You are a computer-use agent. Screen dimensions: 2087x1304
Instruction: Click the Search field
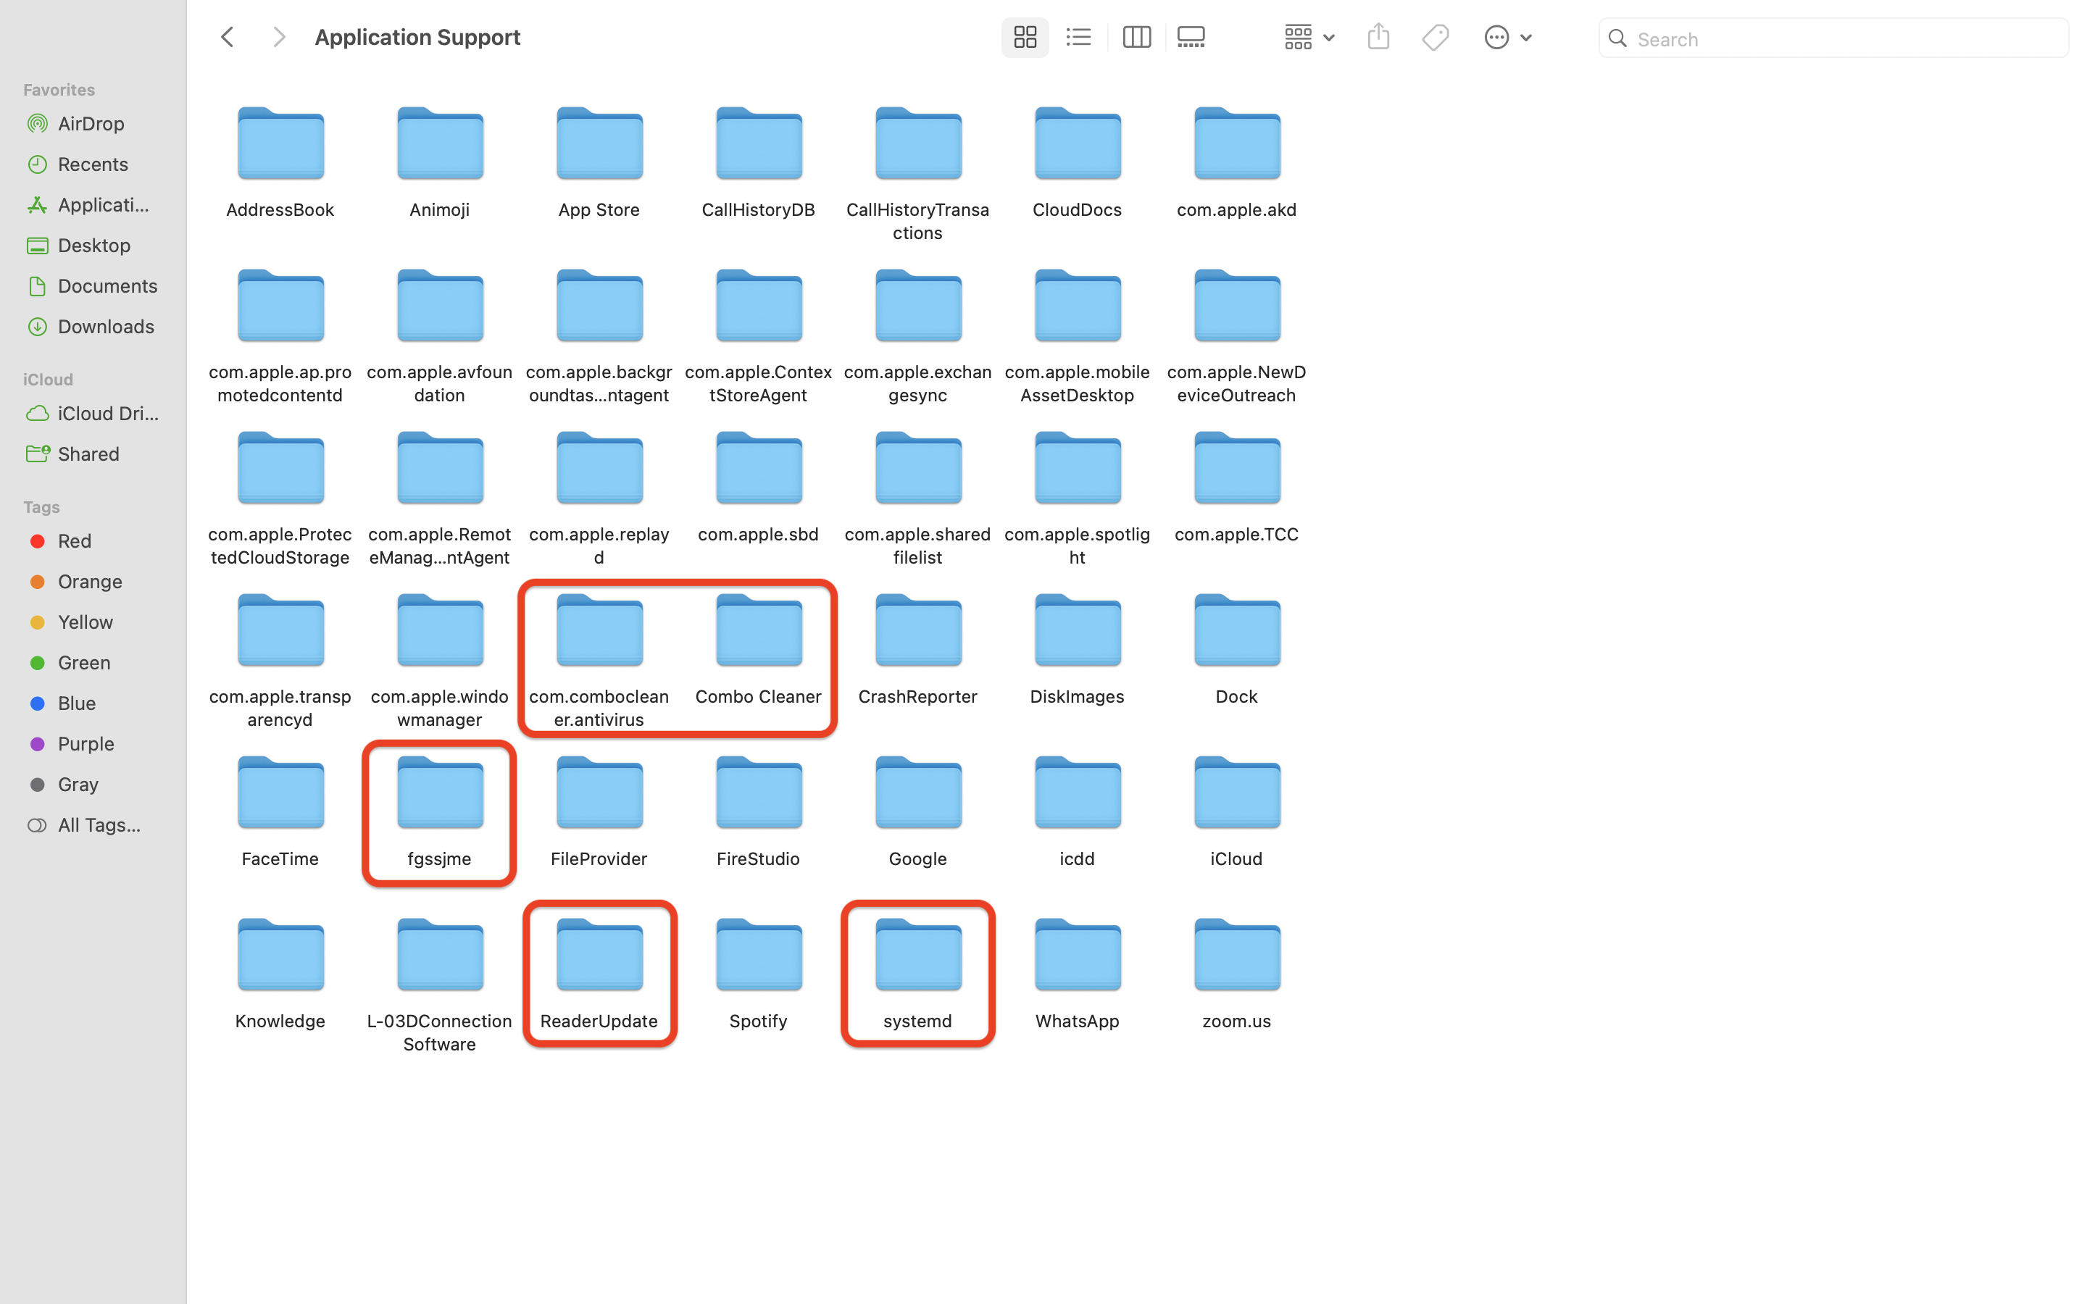(1846, 39)
